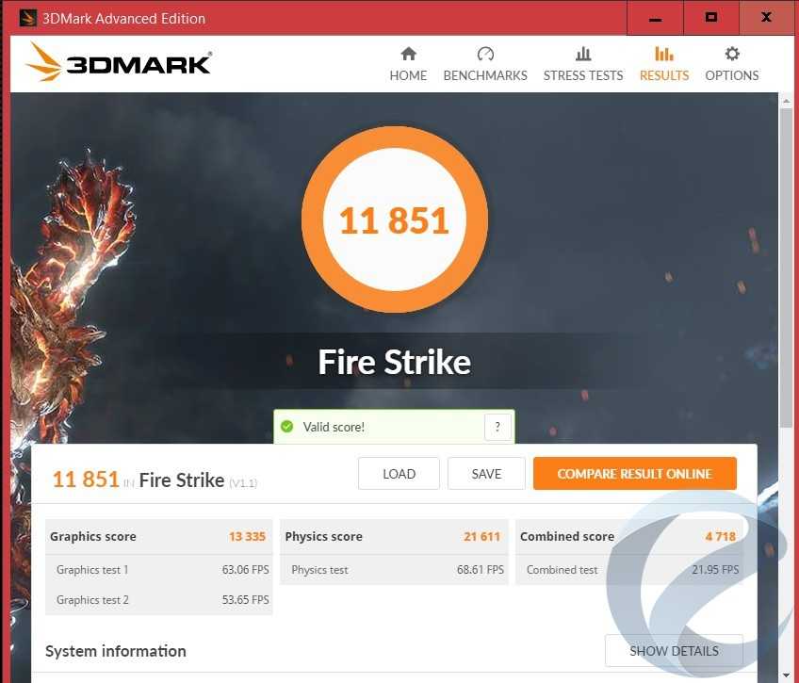
Task: Open Options using the gear icon
Action: (732, 54)
